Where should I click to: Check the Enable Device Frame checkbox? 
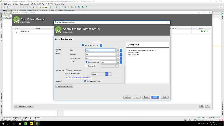[67, 70]
